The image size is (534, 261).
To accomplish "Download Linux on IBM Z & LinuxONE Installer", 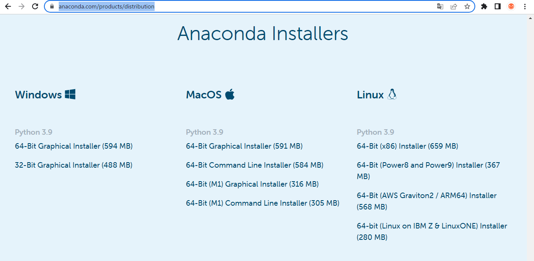I will coord(432,231).
